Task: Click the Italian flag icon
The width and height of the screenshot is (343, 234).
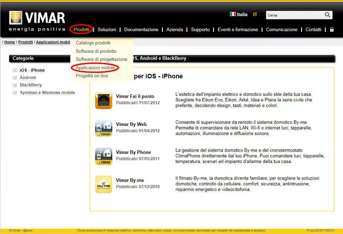Action: (233, 14)
